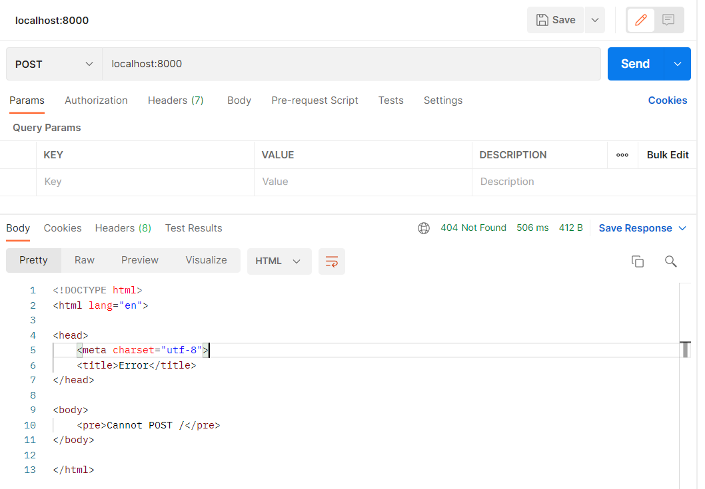
Task: Select the Pretty view
Action: [34, 260]
